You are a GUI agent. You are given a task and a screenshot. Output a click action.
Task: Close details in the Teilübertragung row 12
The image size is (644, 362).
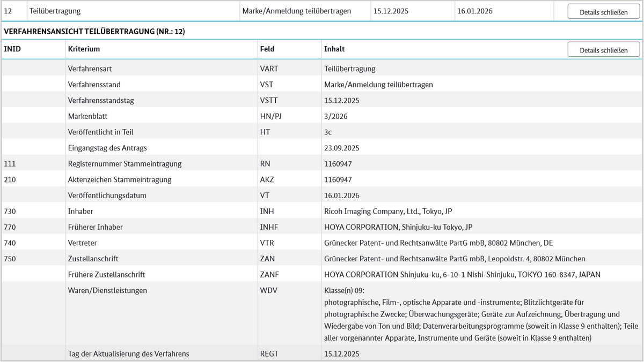pos(604,12)
